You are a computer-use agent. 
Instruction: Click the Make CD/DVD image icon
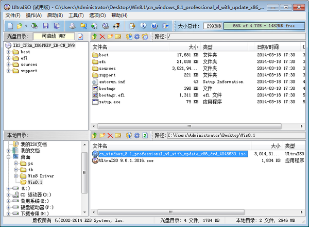72,26
